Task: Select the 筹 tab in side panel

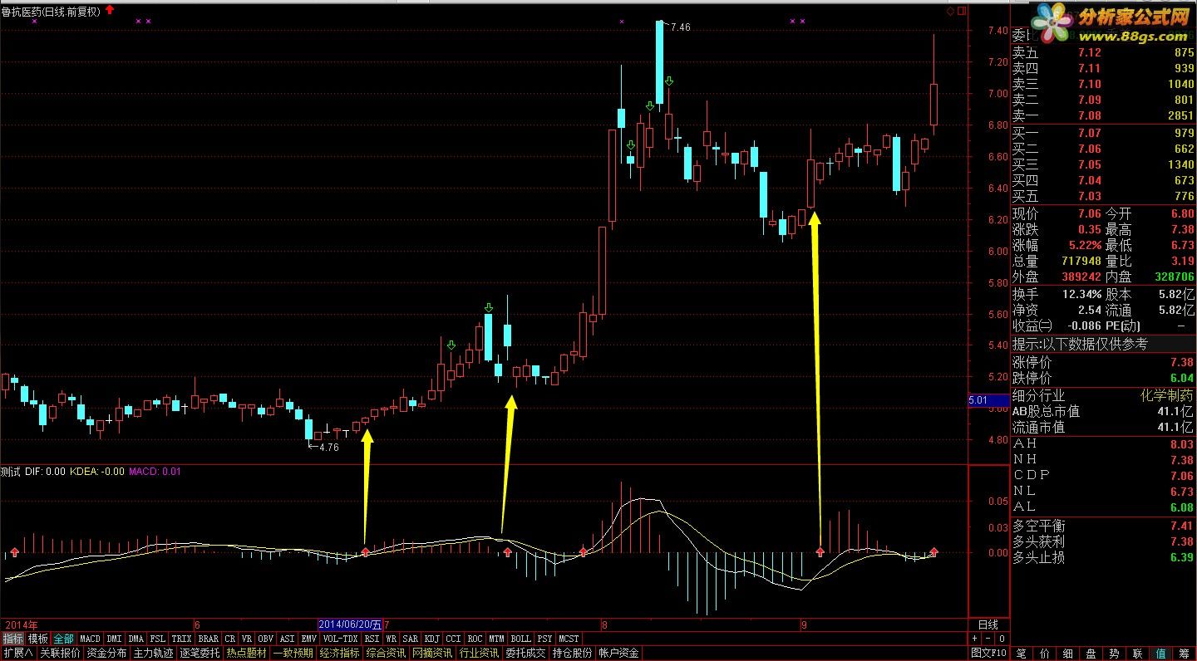Action: click(1184, 654)
